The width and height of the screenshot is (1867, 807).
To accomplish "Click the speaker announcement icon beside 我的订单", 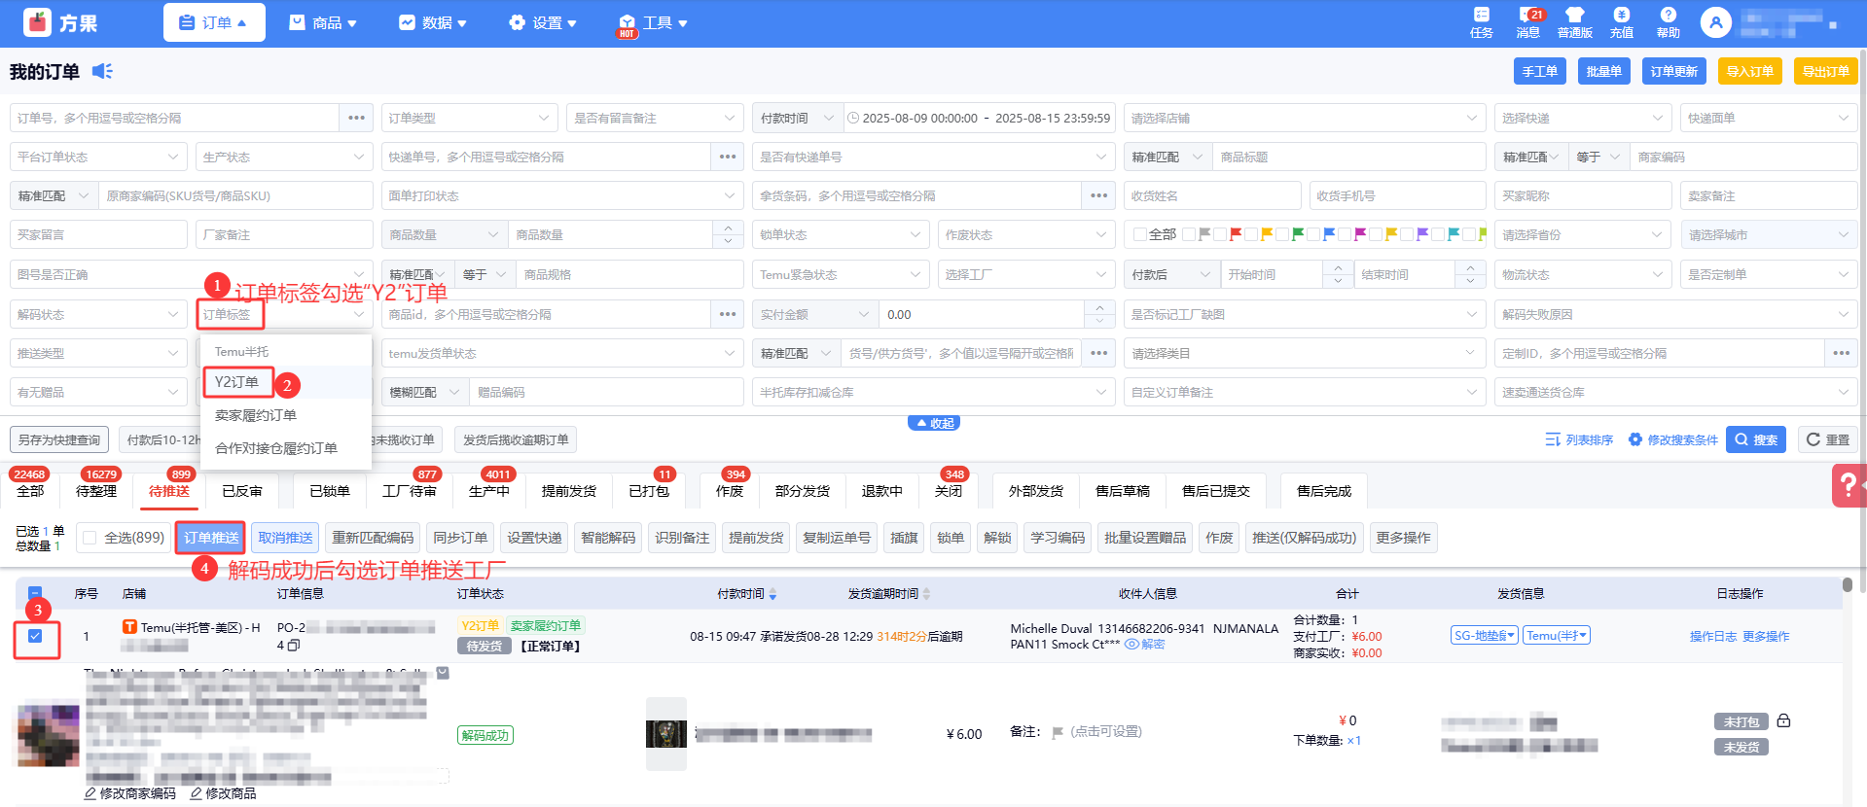I will coord(102,71).
